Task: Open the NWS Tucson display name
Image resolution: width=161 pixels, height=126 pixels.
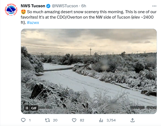Action: [x=33, y=6]
